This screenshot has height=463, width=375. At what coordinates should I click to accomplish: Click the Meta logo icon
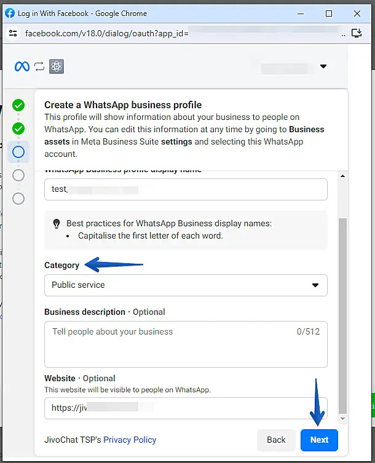[22, 66]
